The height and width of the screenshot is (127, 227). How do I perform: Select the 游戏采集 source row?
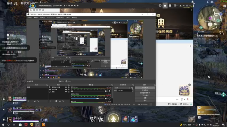pyautogui.click(x=59, y=89)
